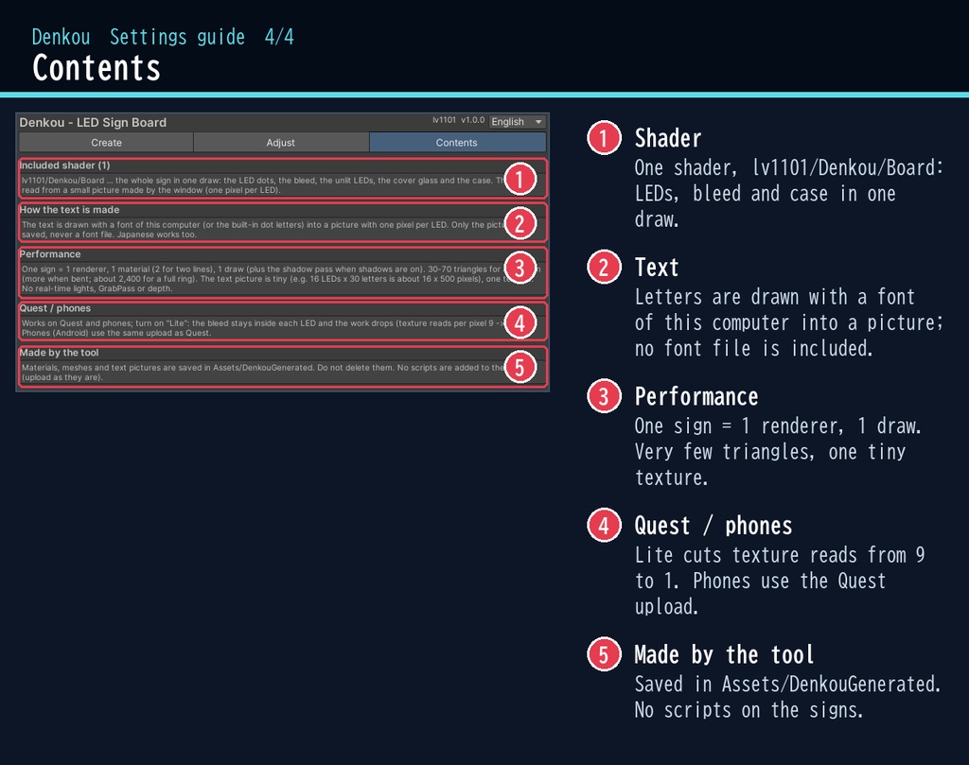
Task: Click the 'Performance' header inside the window
Action: pos(50,254)
